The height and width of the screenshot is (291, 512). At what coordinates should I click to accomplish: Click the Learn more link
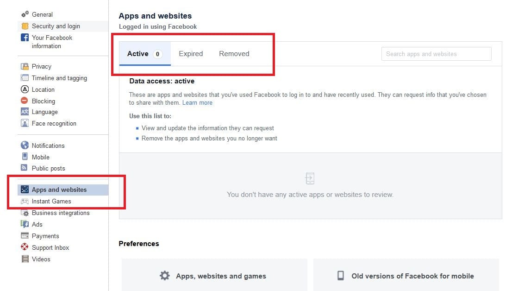click(197, 103)
